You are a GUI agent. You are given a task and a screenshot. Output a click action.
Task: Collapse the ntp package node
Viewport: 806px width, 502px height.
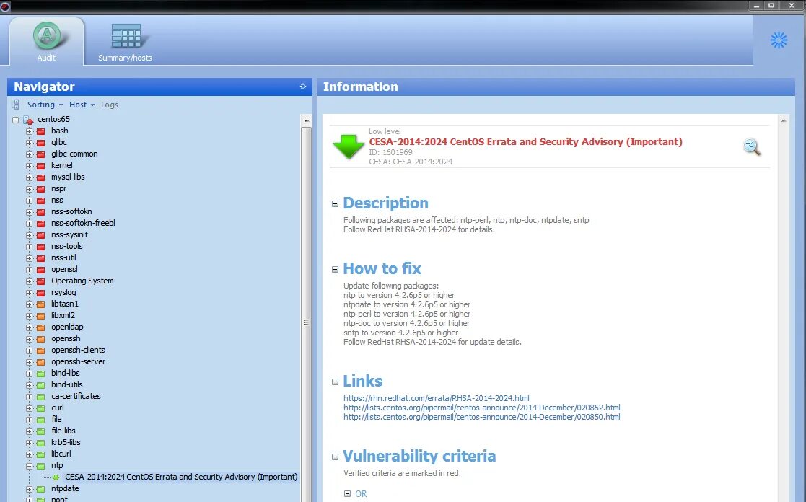[x=30, y=466]
